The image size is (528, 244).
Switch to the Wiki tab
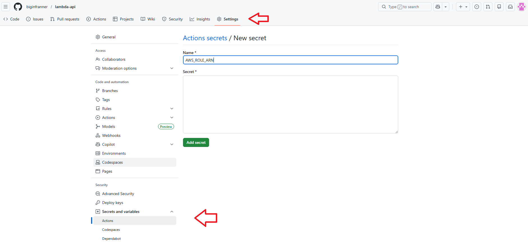tap(148, 19)
